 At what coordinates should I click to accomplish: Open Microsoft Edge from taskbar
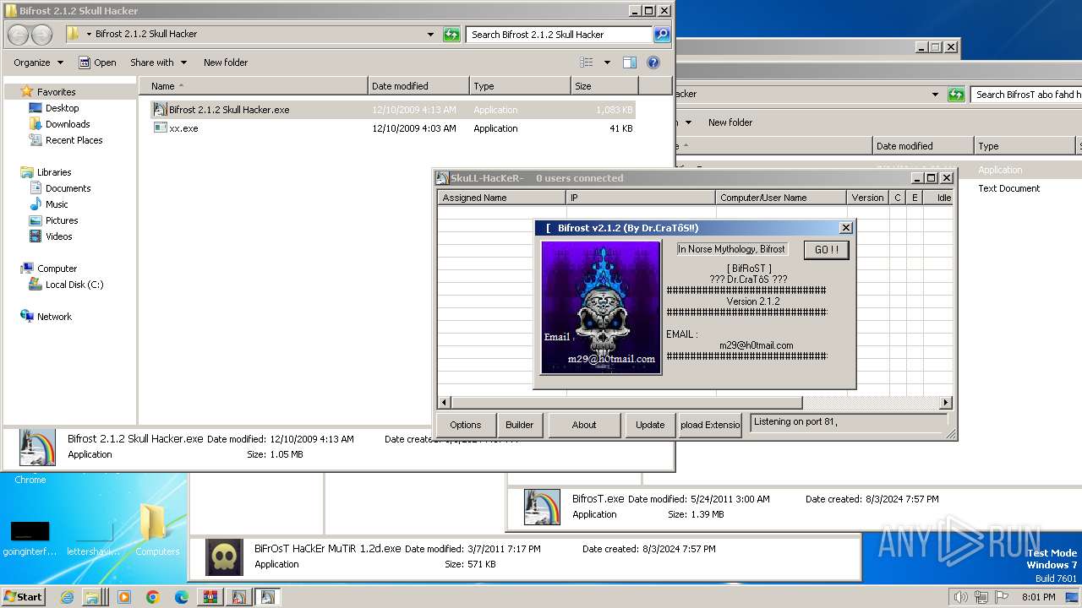pyautogui.click(x=182, y=597)
